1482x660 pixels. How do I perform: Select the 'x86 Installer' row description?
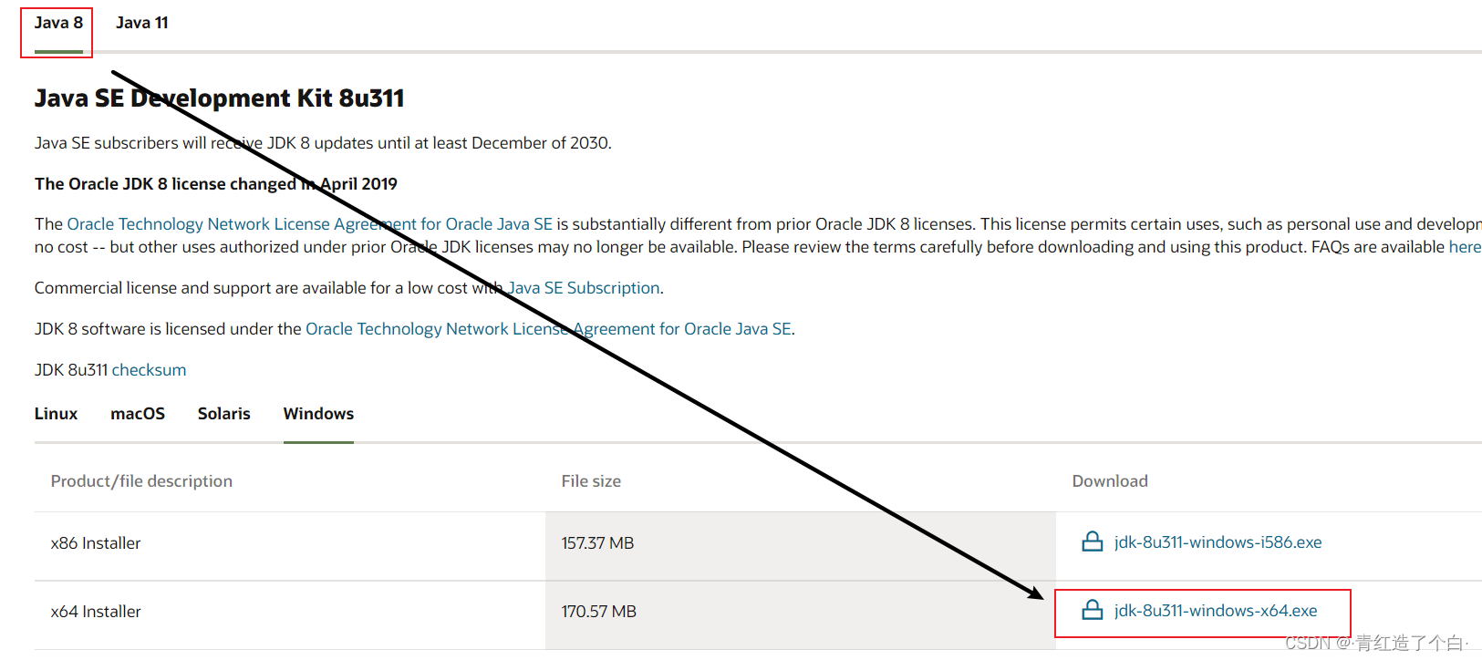pyautogui.click(x=96, y=543)
